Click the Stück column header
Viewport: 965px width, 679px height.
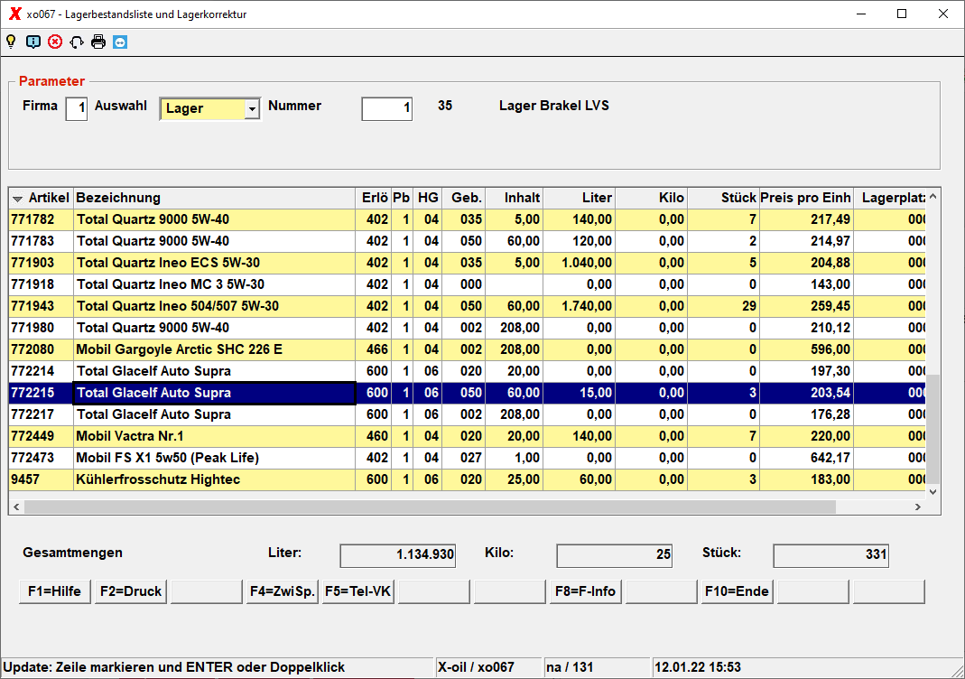point(723,199)
